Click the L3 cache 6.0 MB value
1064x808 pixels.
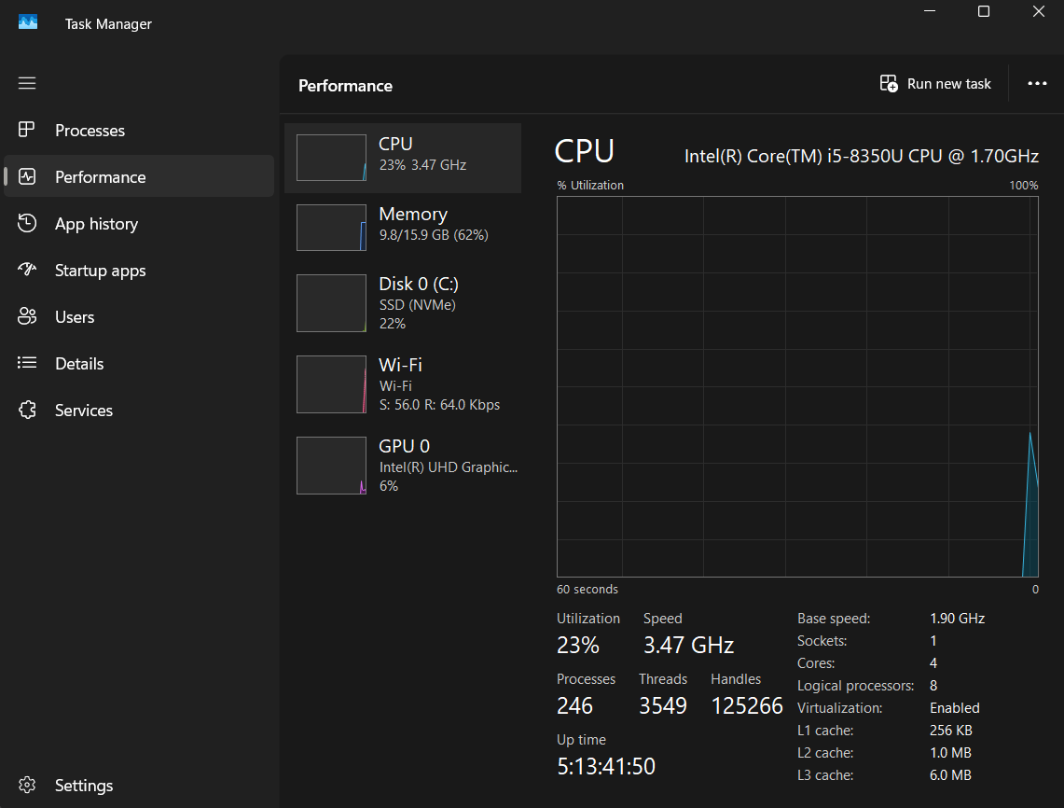pos(950,775)
